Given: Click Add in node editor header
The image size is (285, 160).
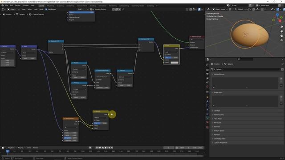Looking at the screenshot, I should pos(36,9).
